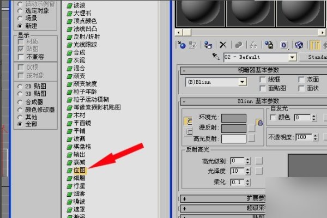327x218 pixels.
Task: Click Assign Material to Selection icon
Action: point(208,45)
